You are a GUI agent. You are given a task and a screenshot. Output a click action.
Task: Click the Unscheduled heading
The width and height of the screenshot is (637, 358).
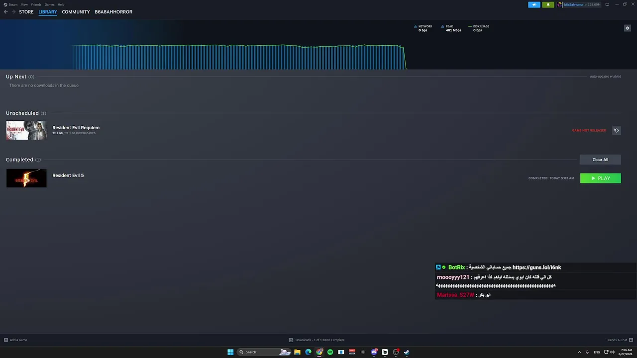click(x=22, y=113)
